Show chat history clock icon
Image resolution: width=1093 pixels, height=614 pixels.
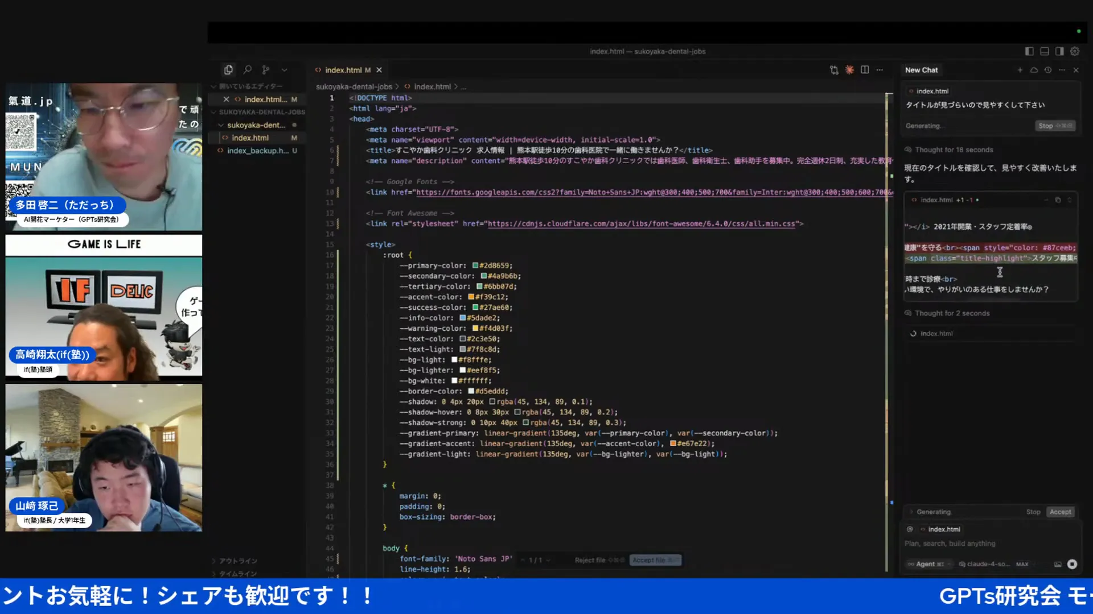[x=1048, y=70]
